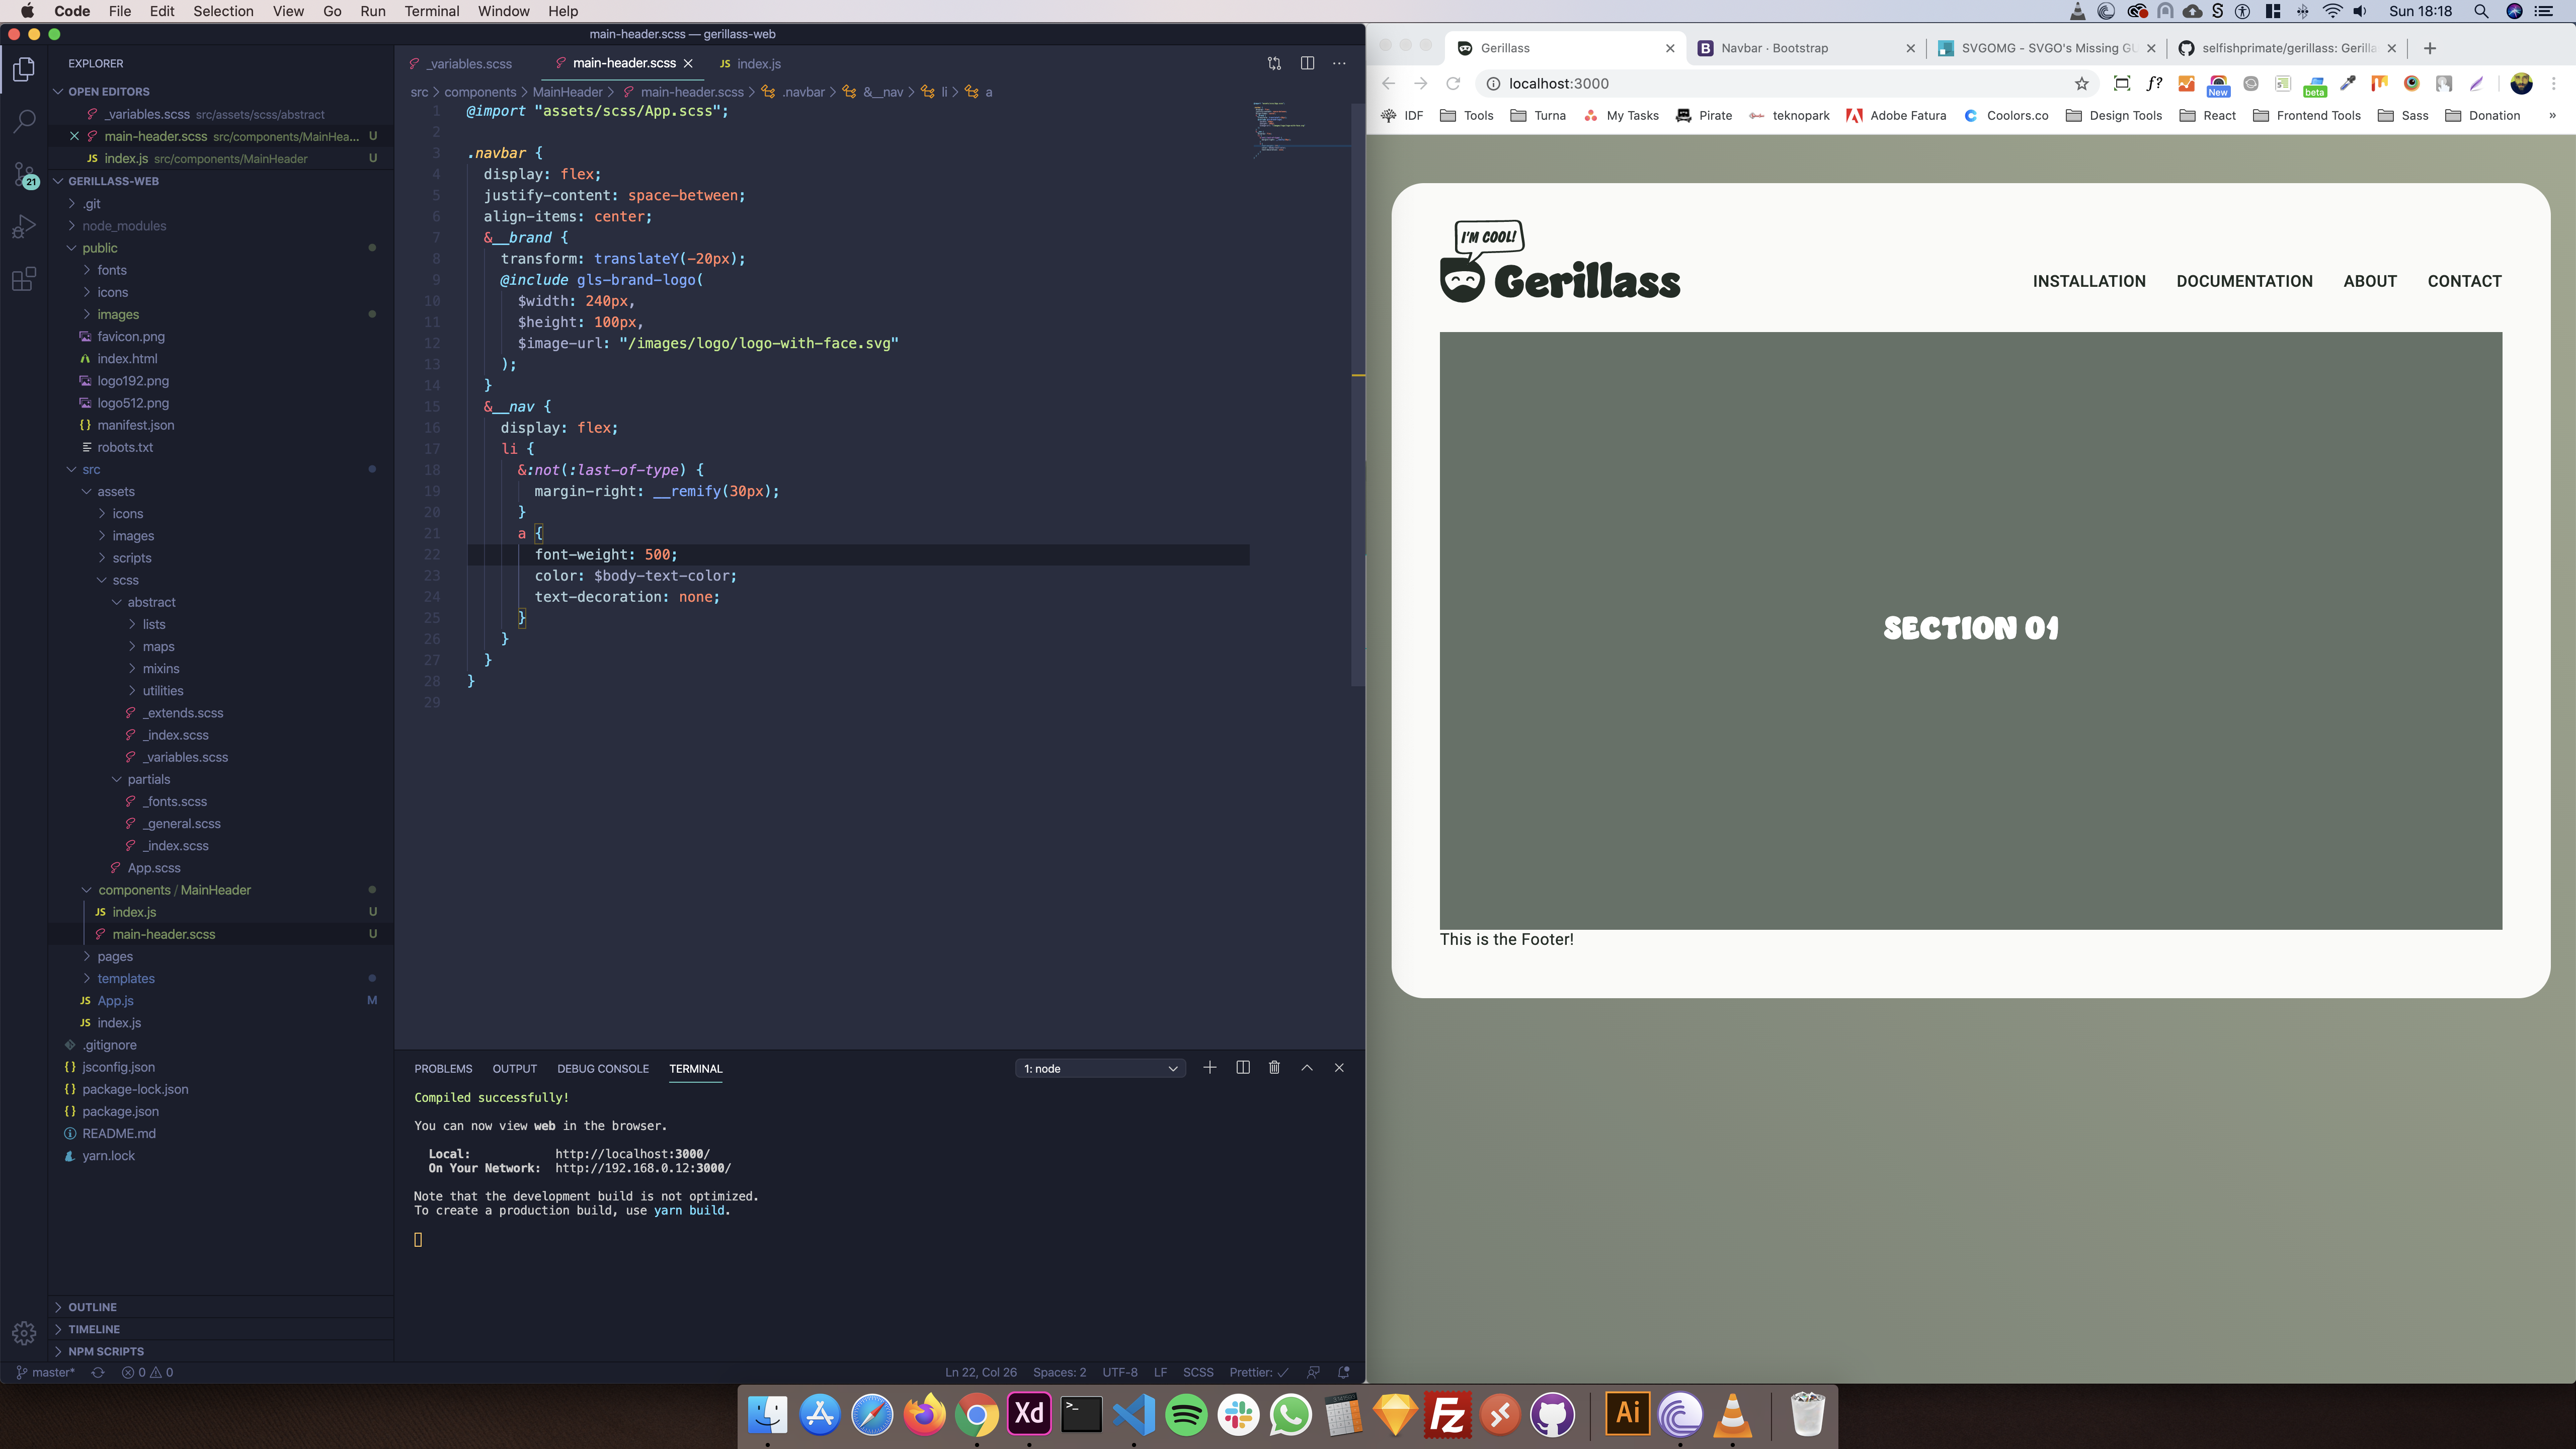Toggle the bookmark star in the address bar
This screenshot has height=1449, width=2576.
coord(2082,84)
